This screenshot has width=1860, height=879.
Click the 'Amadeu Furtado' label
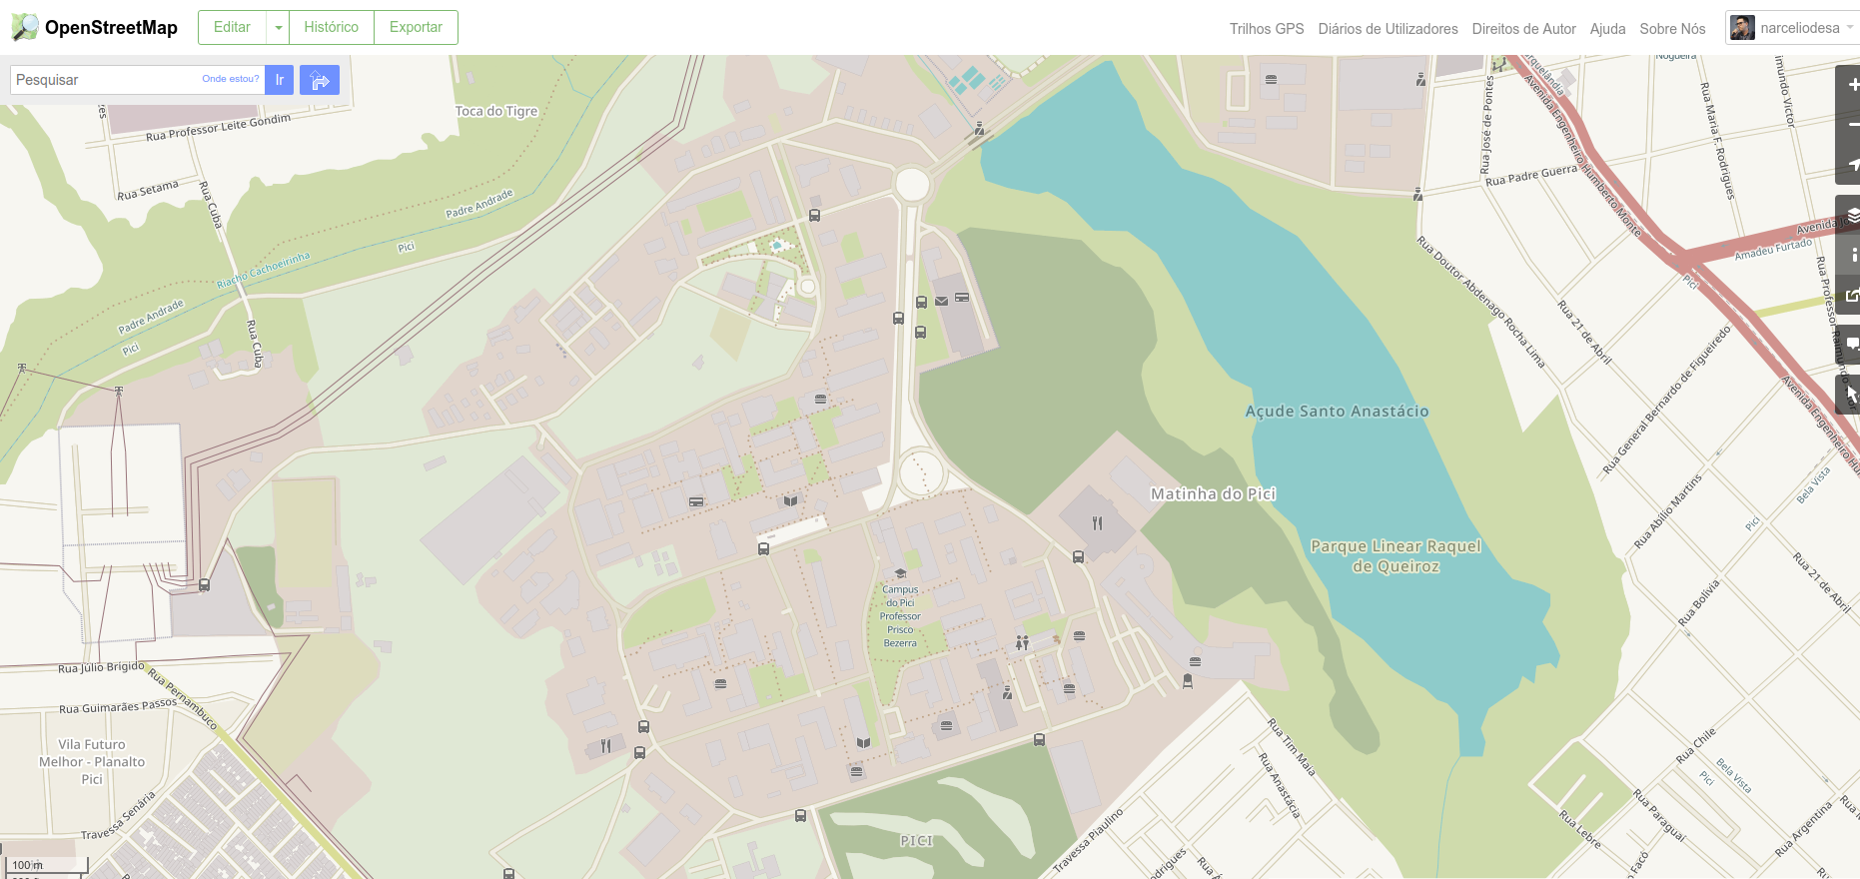click(1773, 250)
